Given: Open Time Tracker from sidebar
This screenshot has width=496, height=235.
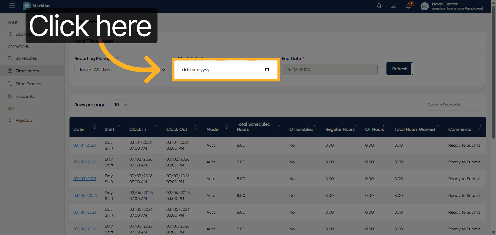Looking at the screenshot, I should [28, 84].
